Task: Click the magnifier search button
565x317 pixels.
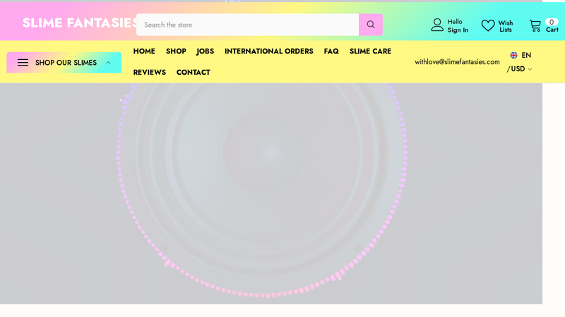Action: tap(370, 25)
